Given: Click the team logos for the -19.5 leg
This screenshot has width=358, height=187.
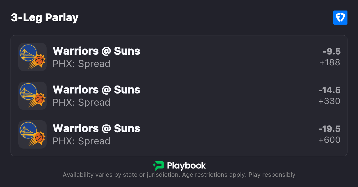Looking at the screenshot, I should pyautogui.click(x=32, y=134).
